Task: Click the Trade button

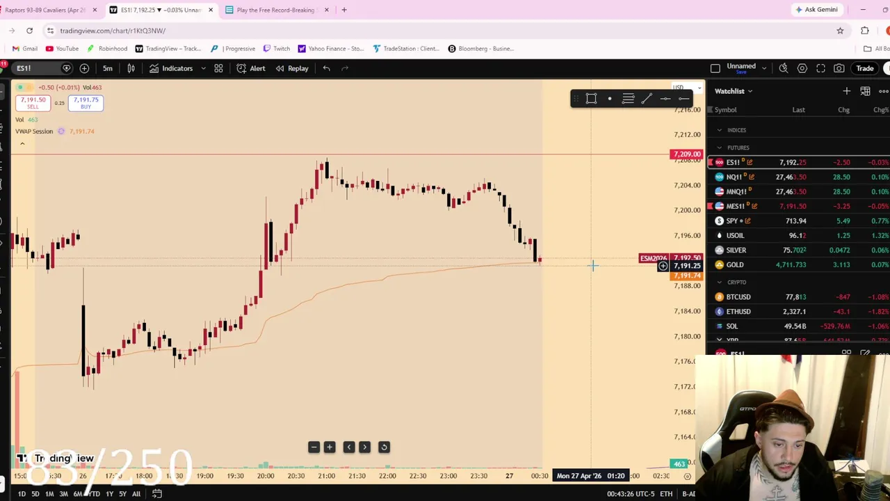Action: [865, 68]
